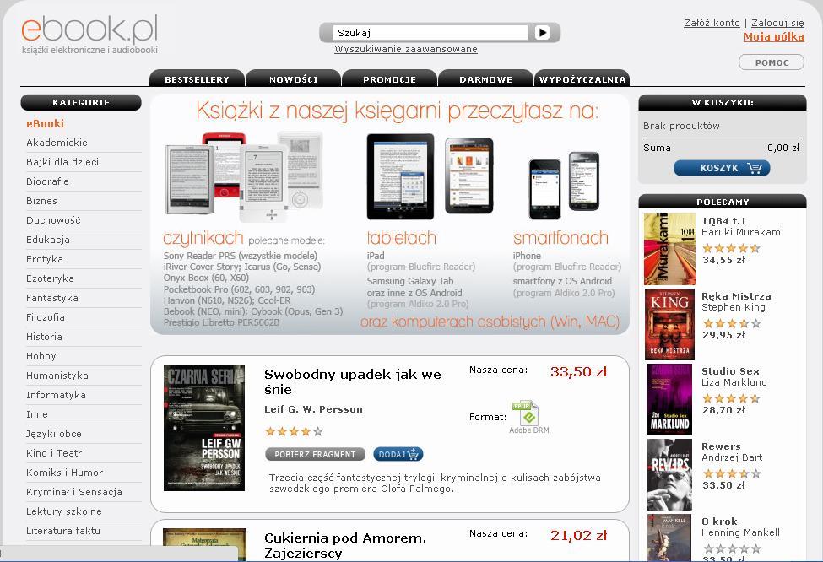823x562 pixels.
Task: Click the Szukaj search field
Action: (x=430, y=33)
